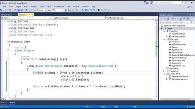Image resolution: width=195 pixels, height=109 pixels.
Task: Click Sync with Active Document icon
Action: point(178,18)
